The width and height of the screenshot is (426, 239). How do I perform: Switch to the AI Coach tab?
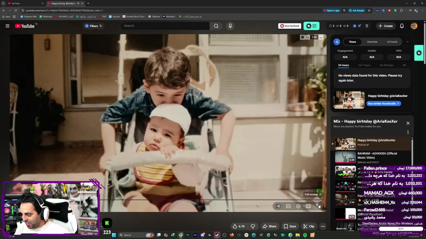tap(392, 42)
